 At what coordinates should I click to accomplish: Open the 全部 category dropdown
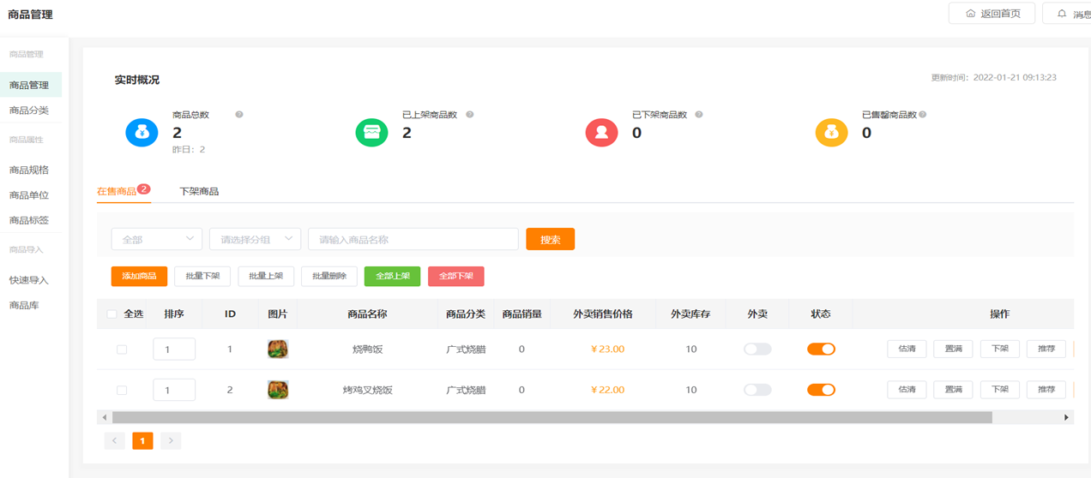point(156,240)
